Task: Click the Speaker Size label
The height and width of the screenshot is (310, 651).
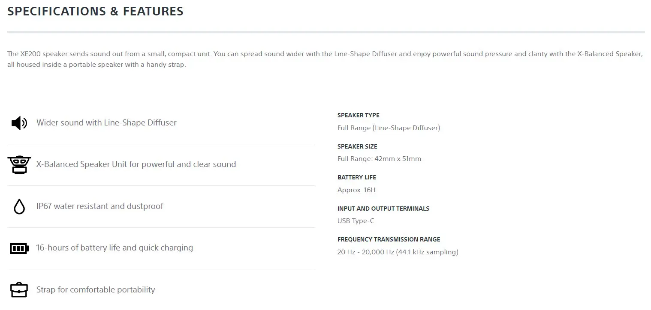Action: click(357, 146)
